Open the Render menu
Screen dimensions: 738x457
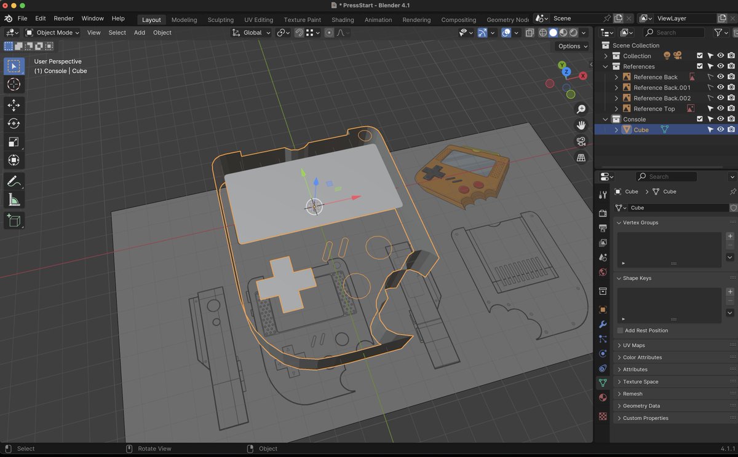click(x=63, y=18)
